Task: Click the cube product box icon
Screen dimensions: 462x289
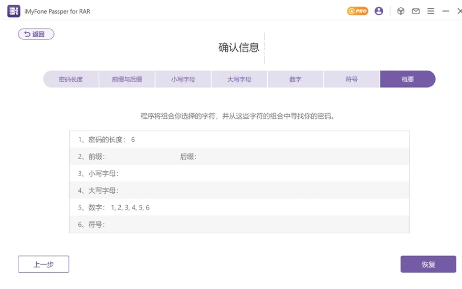Action: pyautogui.click(x=401, y=11)
